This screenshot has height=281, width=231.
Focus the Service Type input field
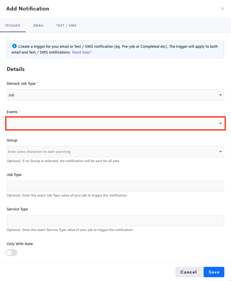point(115,221)
